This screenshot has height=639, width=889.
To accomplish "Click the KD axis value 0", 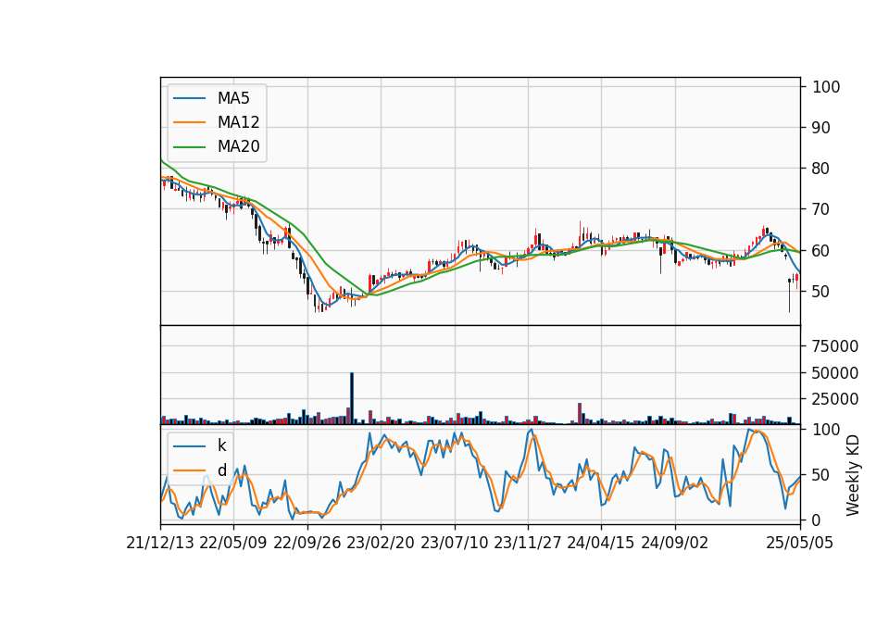I will pyautogui.click(x=817, y=520).
